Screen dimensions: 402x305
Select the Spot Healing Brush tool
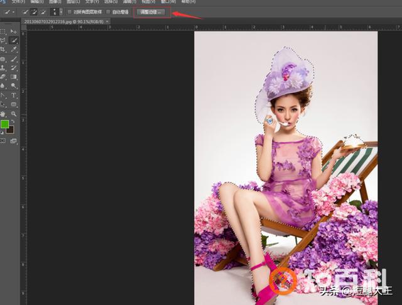point(3,59)
